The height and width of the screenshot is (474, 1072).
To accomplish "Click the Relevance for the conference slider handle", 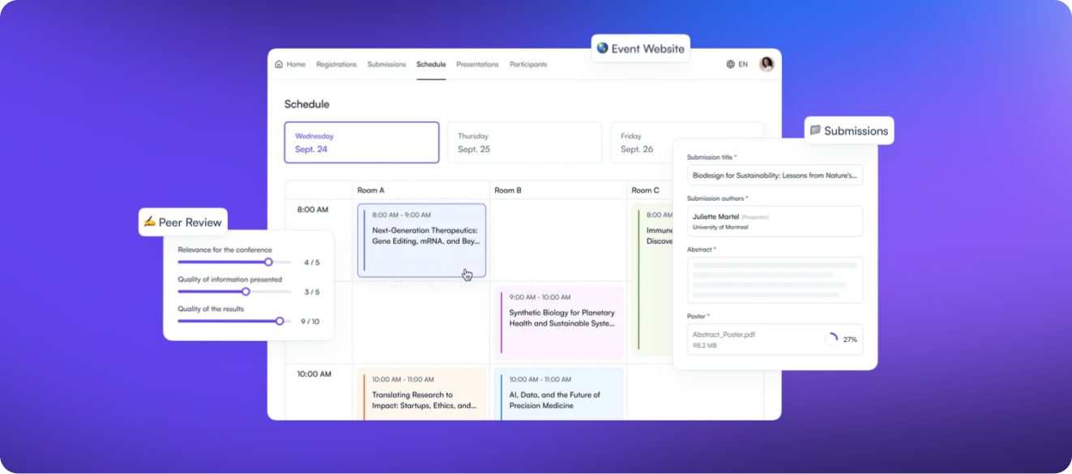I will (x=268, y=262).
